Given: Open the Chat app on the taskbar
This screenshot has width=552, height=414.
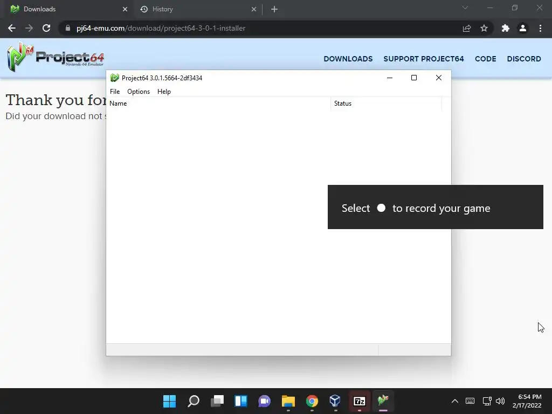Looking at the screenshot, I should 264,401.
